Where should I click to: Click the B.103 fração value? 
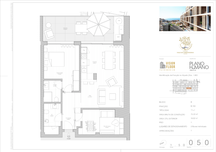click(x=193, y=106)
